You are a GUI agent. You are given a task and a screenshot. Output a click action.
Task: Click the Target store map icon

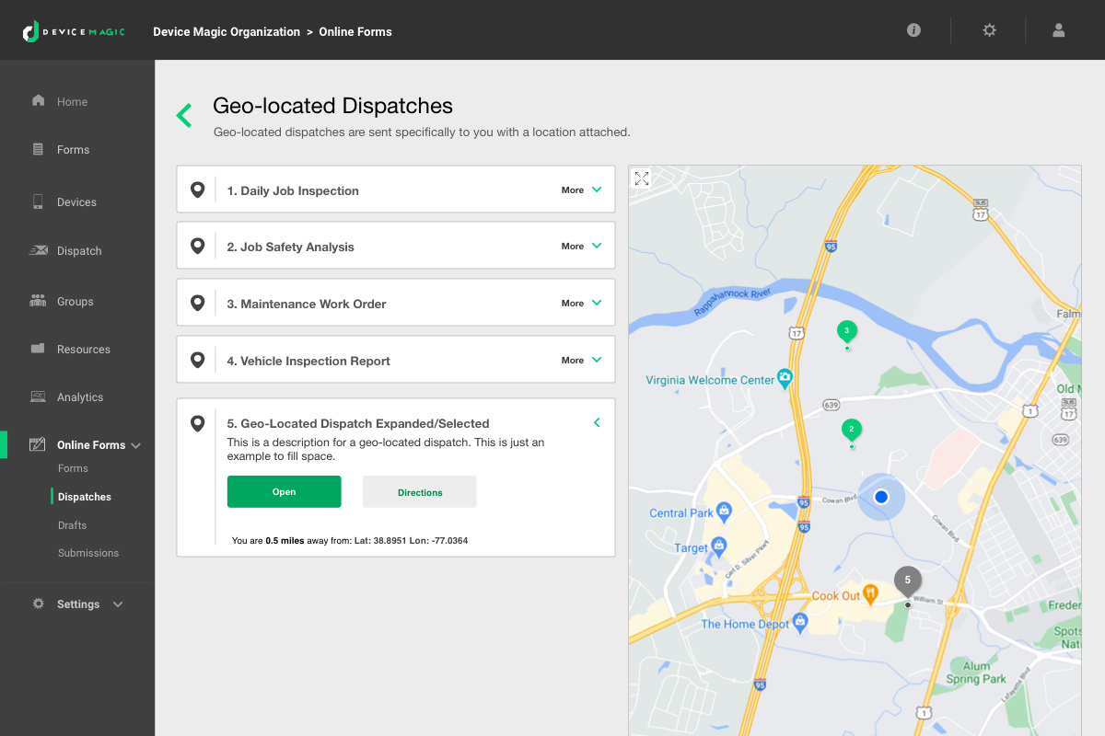coord(719,546)
